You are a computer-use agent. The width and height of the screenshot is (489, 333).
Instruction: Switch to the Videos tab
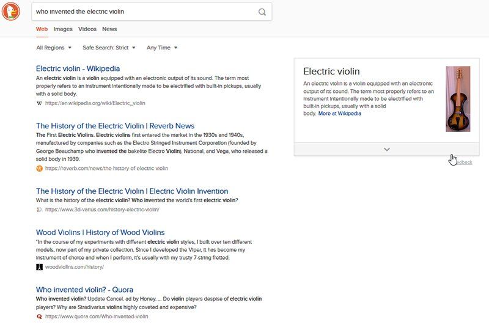click(x=87, y=29)
